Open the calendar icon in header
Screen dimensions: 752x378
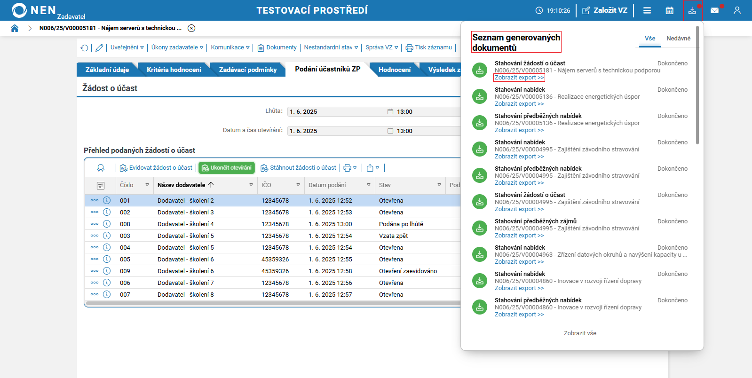click(x=669, y=10)
